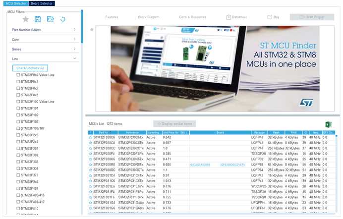Check STM32F0x0 Value Line checkbox
This screenshot has width=343, height=219.
[x=18, y=75]
